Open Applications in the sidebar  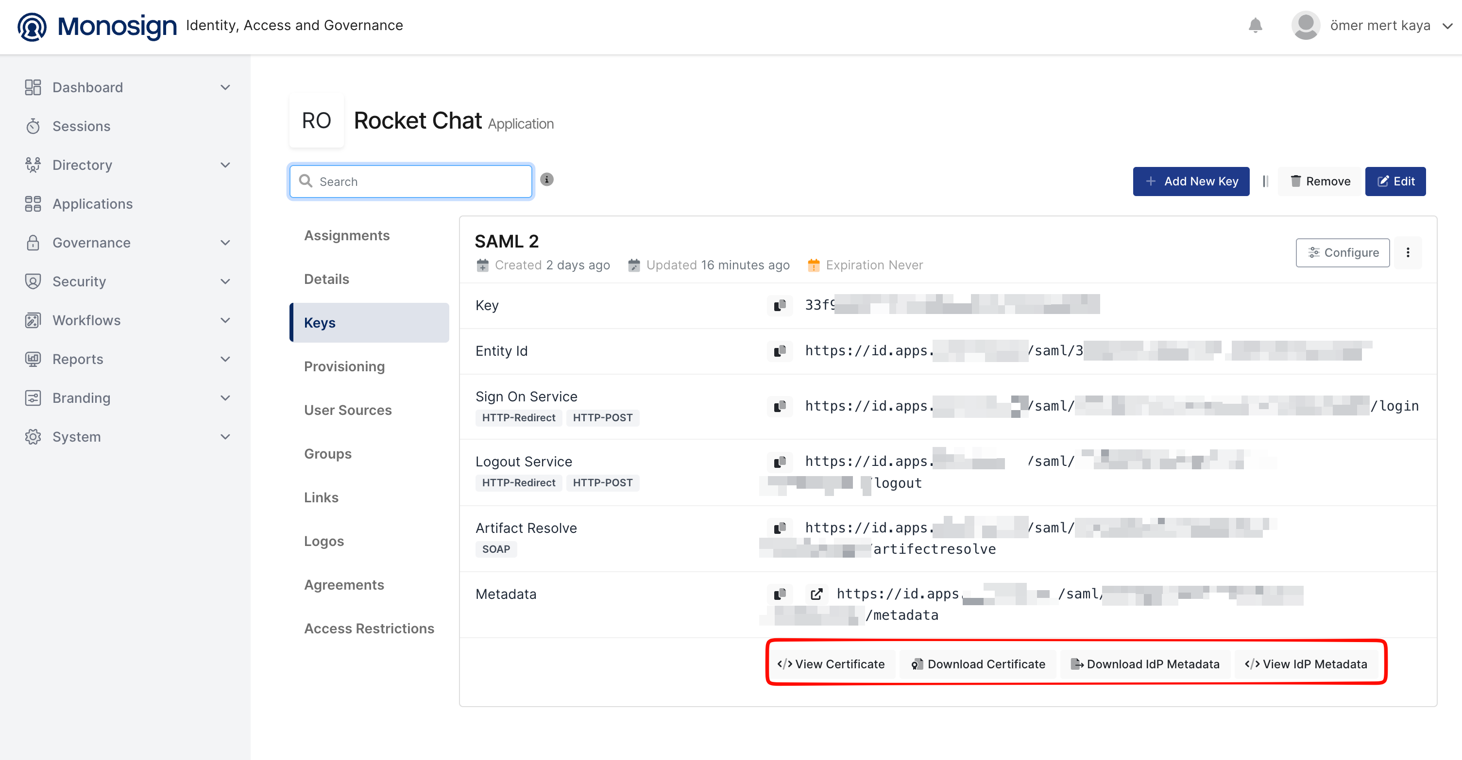pyautogui.click(x=92, y=204)
